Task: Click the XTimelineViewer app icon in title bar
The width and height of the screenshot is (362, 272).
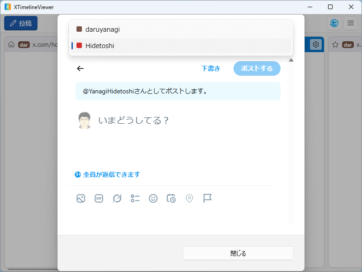Action: pos(8,7)
